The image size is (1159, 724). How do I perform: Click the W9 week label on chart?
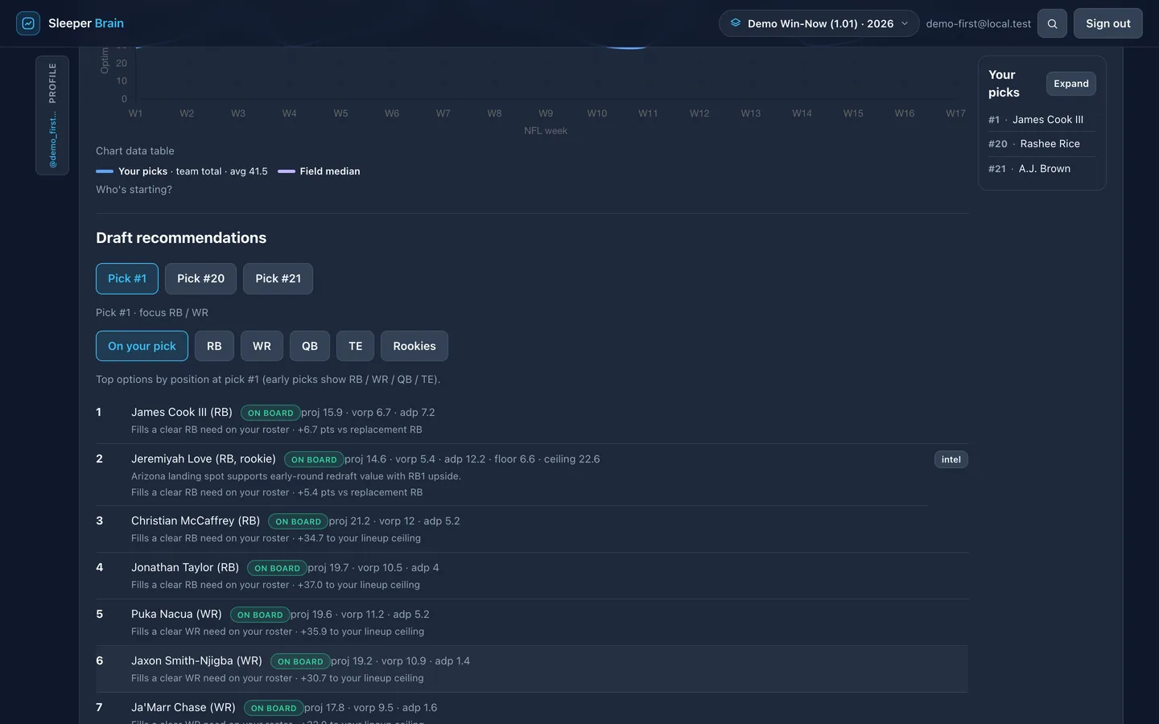pyautogui.click(x=546, y=113)
